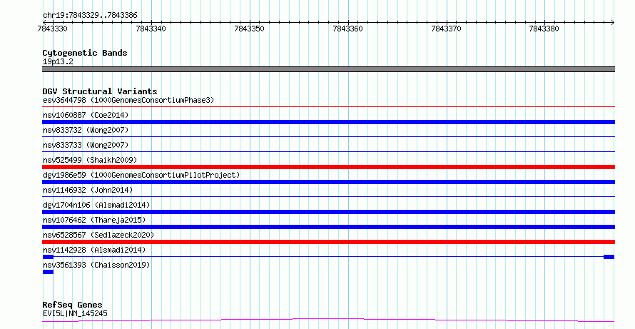Open variant nsv525499 (Shaikh2009) label

tap(90, 160)
